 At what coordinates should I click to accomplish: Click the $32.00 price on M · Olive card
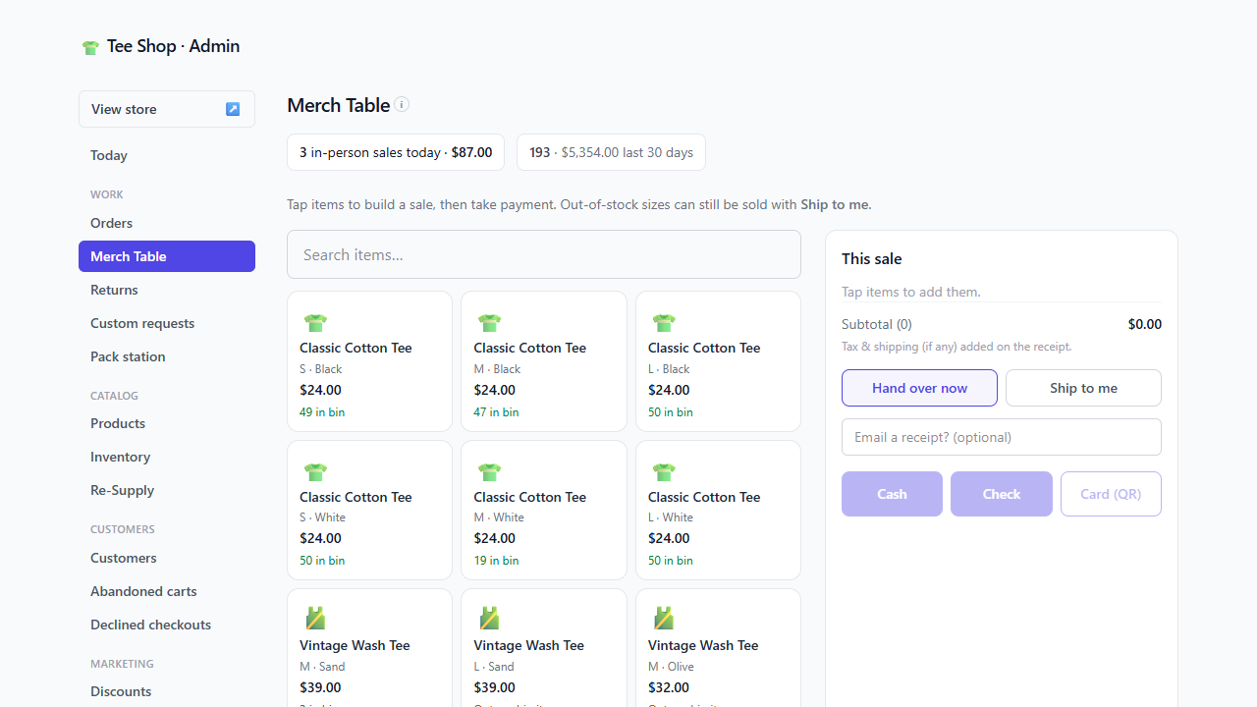(669, 687)
